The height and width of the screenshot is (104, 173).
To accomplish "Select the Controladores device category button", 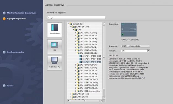I will tap(55, 30).
